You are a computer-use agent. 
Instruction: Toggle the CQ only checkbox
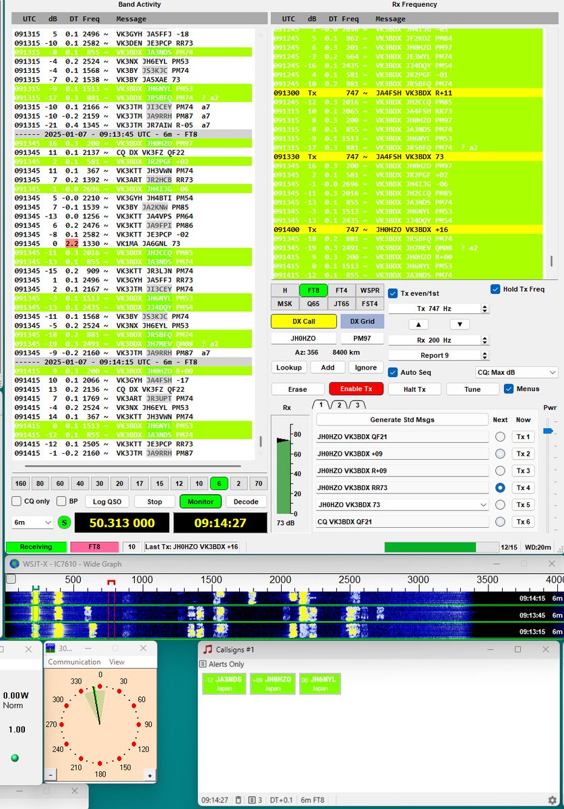pyautogui.click(x=17, y=501)
